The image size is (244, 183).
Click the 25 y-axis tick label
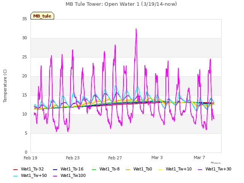24,57
